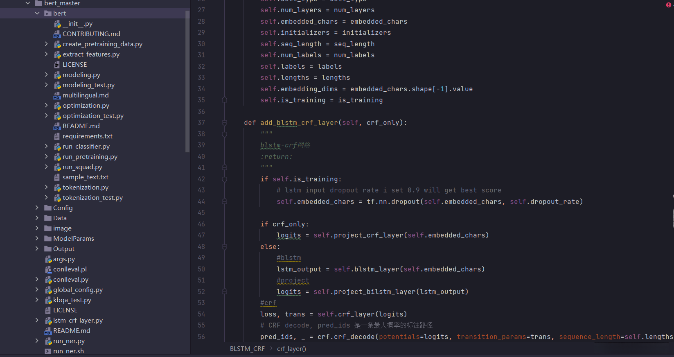Toggle fold marker at line 37 def
Screen dimensions: 674x357
[225, 123]
